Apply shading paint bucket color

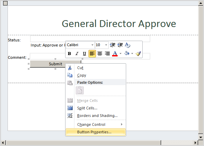point(127,53)
